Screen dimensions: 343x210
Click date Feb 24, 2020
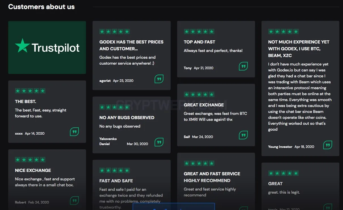click(x=38, y=202)
